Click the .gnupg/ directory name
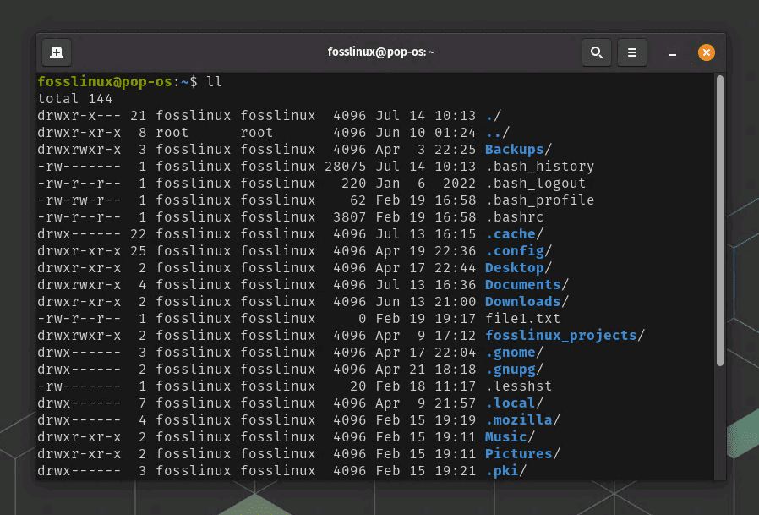 [x=515, y=370]
